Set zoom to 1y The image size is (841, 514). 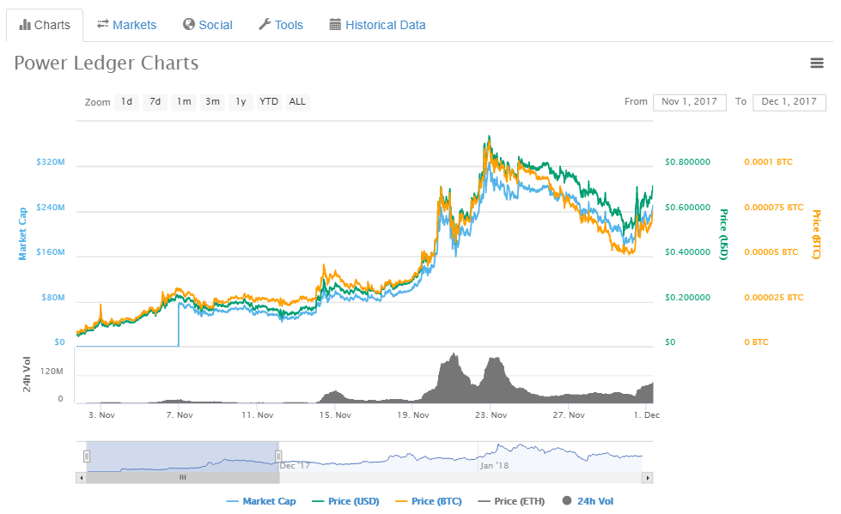point(241,102)
